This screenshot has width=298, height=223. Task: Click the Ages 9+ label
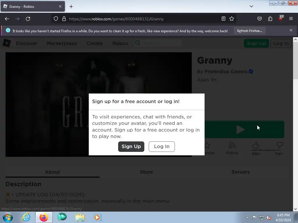207,80
